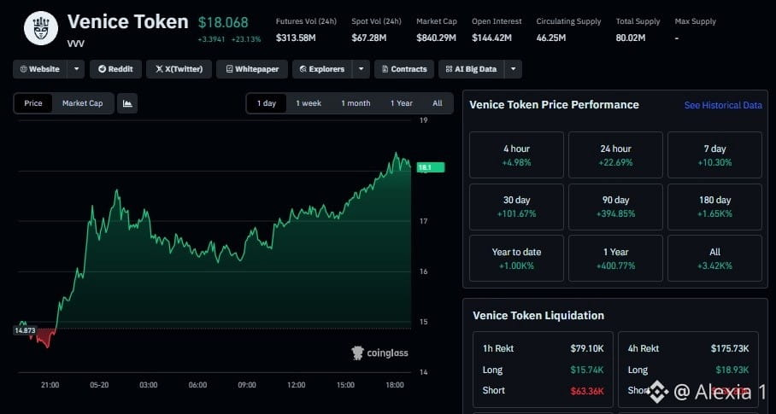Select the 1 month timeframe
This screenshot has height=414, width=776.
pyautogui.click(x=356, y=103)
